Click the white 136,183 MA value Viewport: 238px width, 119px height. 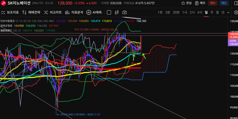pyautogui.click(x=141, y=21)
